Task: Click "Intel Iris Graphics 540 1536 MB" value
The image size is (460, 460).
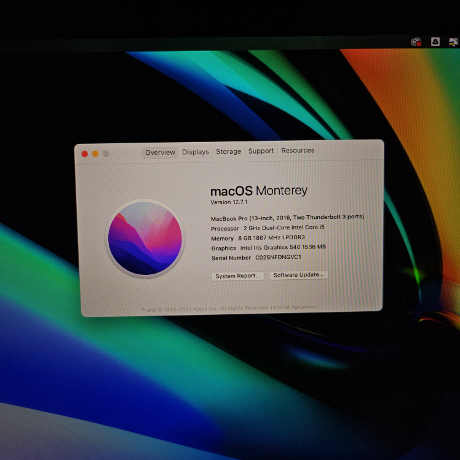Action: point(283,247)
